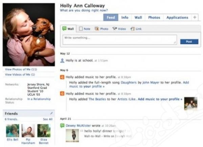
Task: Click the plus icon to add a tab
Action: tap(195, 17)
